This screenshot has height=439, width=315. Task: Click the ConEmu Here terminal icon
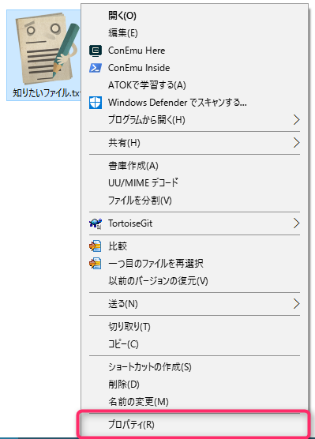[x=96, y=51]
